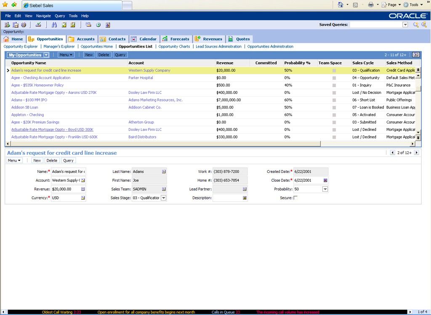Toggle Team Space checkbox for Agee - Checking Account row
431x315 pixels.
334,78
